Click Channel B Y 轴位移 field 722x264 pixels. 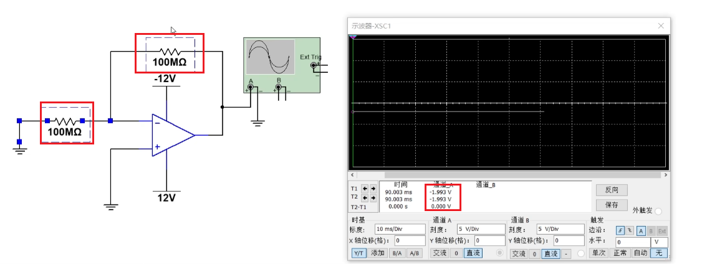point(569,240)
